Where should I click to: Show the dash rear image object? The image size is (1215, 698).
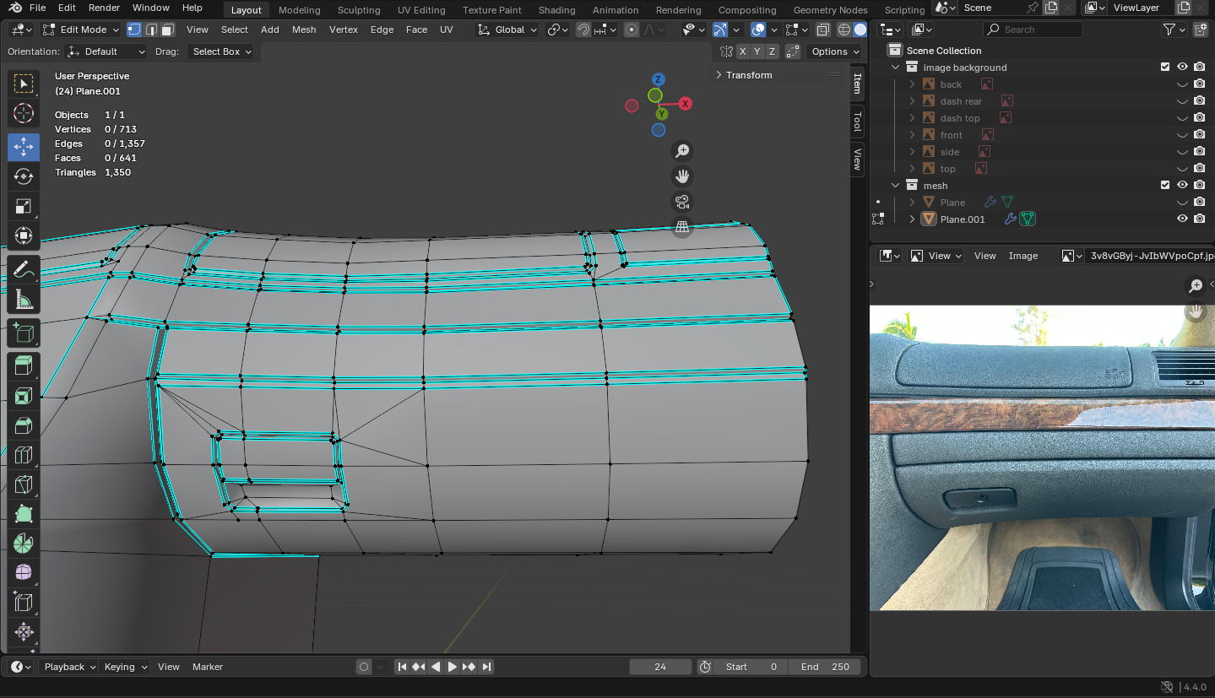click(x=1183, y=101)
